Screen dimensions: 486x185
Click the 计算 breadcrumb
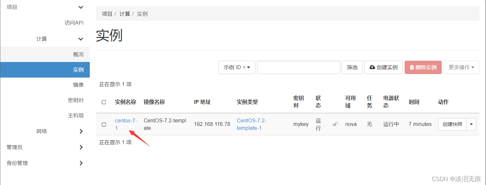click(125, 14)
